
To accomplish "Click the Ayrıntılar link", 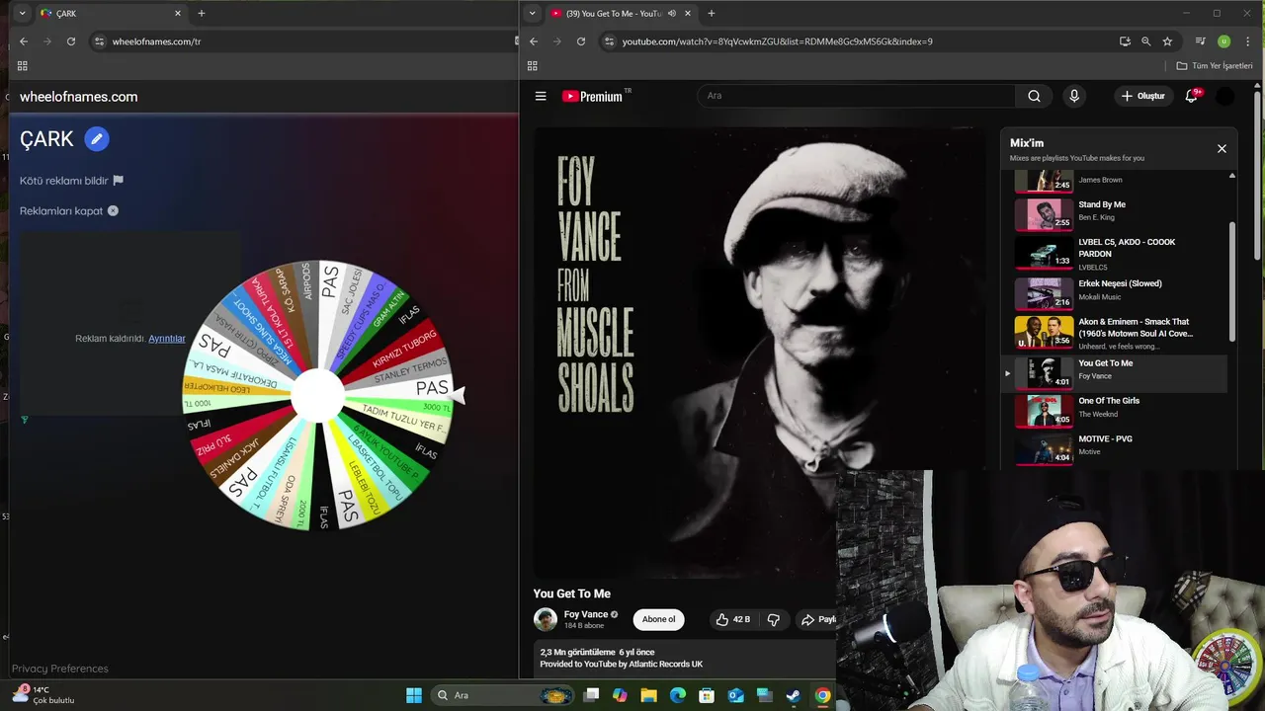I will click(x=167, y=339).
